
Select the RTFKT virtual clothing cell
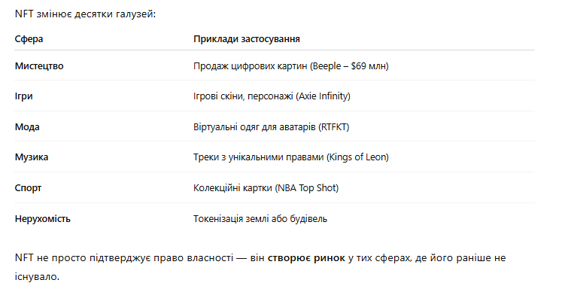click(x=271, y=127)
